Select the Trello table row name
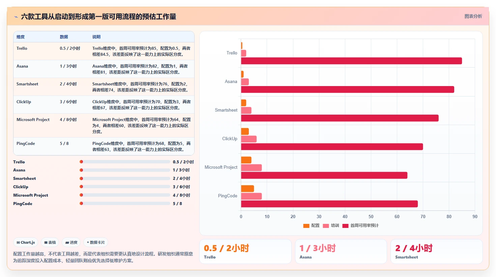The image size is (496, 277). pos(22,48)
